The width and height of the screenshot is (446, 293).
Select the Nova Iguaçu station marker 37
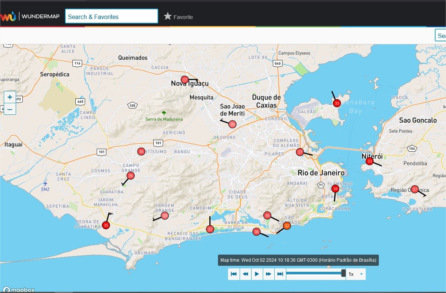pyautogui.click(x=184, y=79)
